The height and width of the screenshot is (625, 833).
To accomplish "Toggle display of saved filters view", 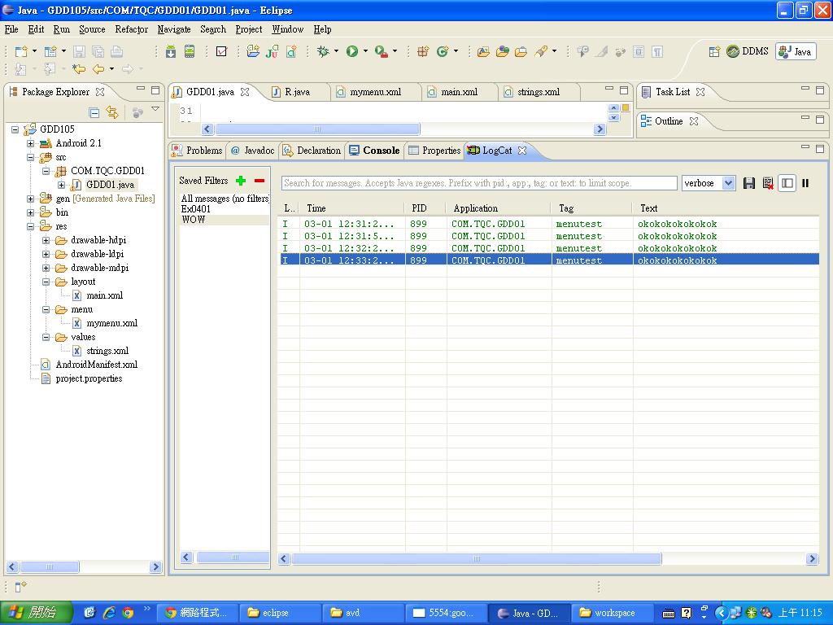I will click(x=787, y=183).
